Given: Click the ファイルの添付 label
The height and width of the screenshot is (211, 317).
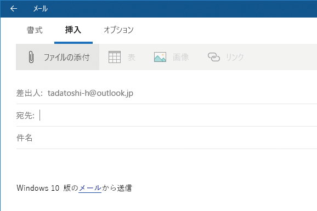Looking at the screenshot, I should pyautogui.click(x=67, y=57).
